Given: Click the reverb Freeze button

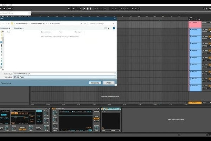Looking at the screenshot, I should tap(23, 127).
